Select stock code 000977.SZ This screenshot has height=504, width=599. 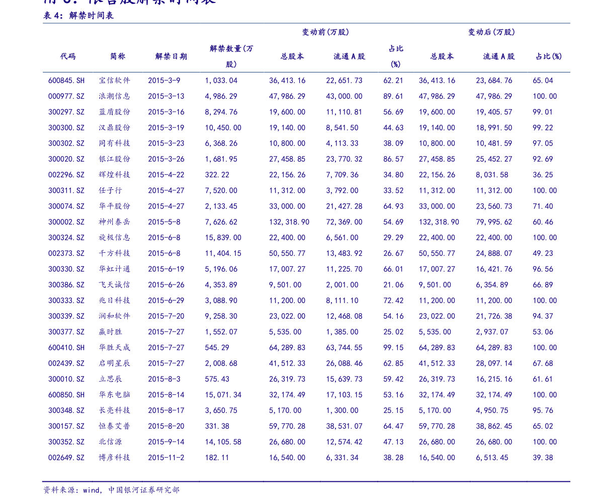[x=66, y=96]
